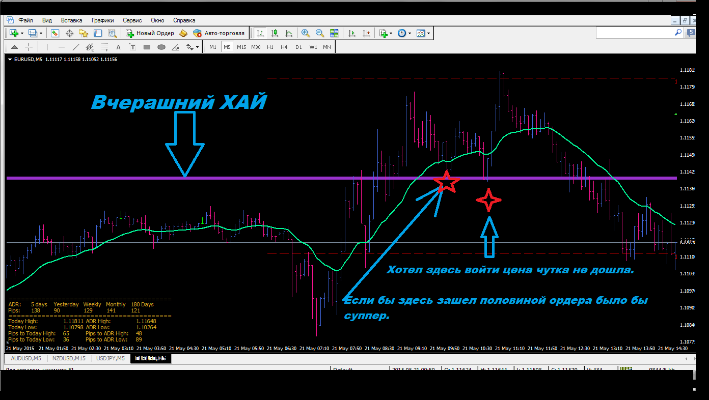The image size is (709, 400).
Task: Toggle chart shift icon
Action: (x=366, y=33)
